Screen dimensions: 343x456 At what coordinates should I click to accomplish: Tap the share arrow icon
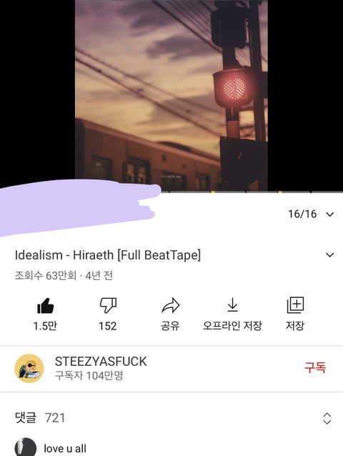point(170,305)
